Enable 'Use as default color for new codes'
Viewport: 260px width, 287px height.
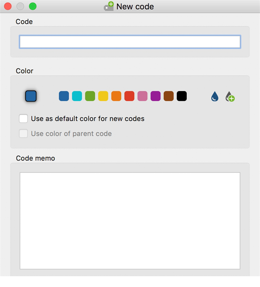click(23, 119)
